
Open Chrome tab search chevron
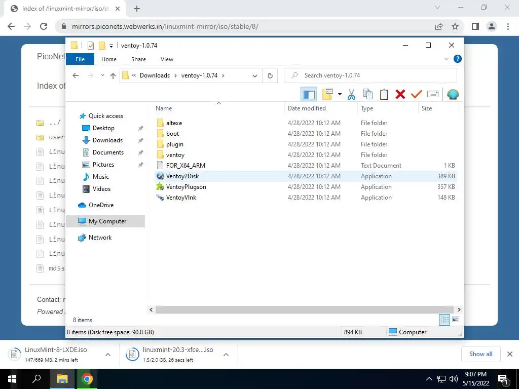coord(437,7)
